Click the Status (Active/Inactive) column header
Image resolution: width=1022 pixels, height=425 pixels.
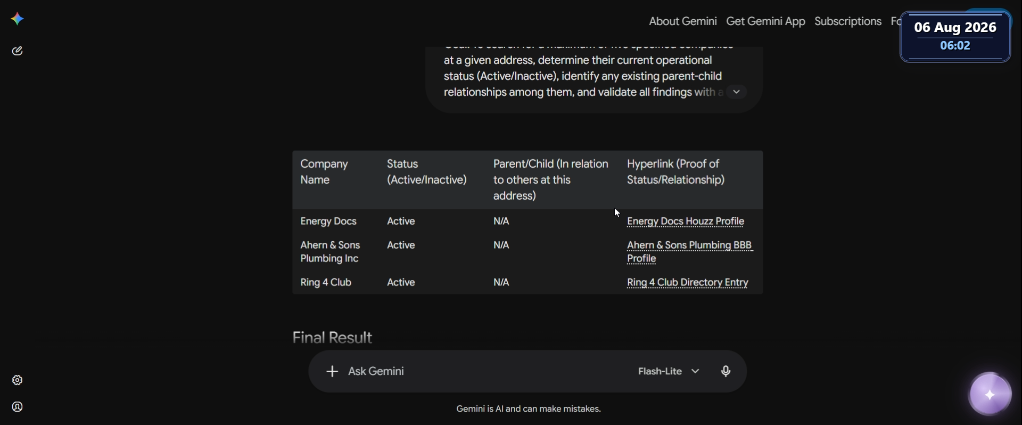427,172
